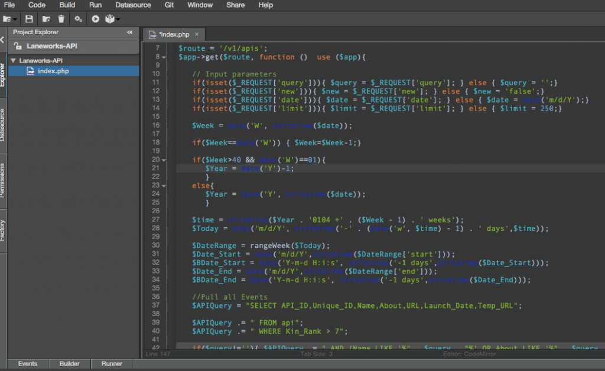Toggle side panel with left chevron
The width and height of the screenshot is (605, 371).
tap(2, 40)
